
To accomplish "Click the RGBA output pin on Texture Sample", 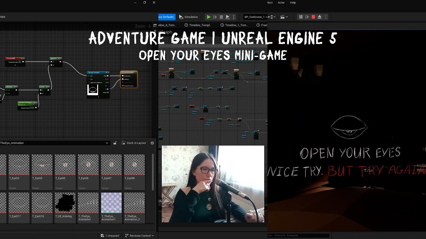I will pyautogui.click(x=107, y=93).
